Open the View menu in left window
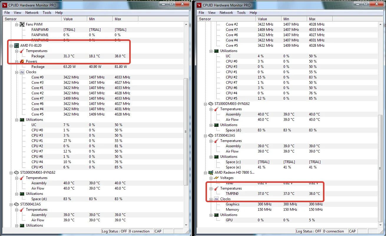The image size is (386, 236). tap(17, 13)
